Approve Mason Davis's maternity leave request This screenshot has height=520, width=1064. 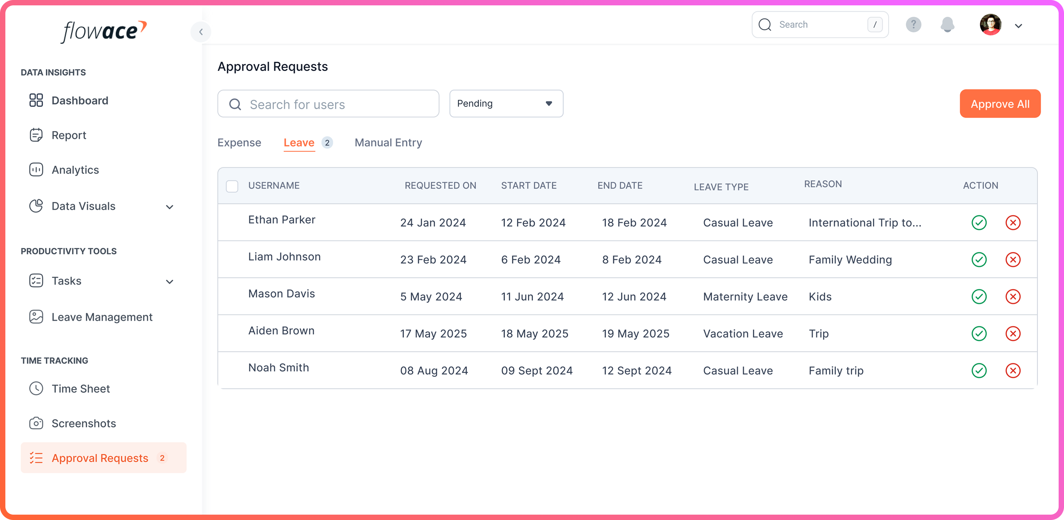[x=979, y=297]
